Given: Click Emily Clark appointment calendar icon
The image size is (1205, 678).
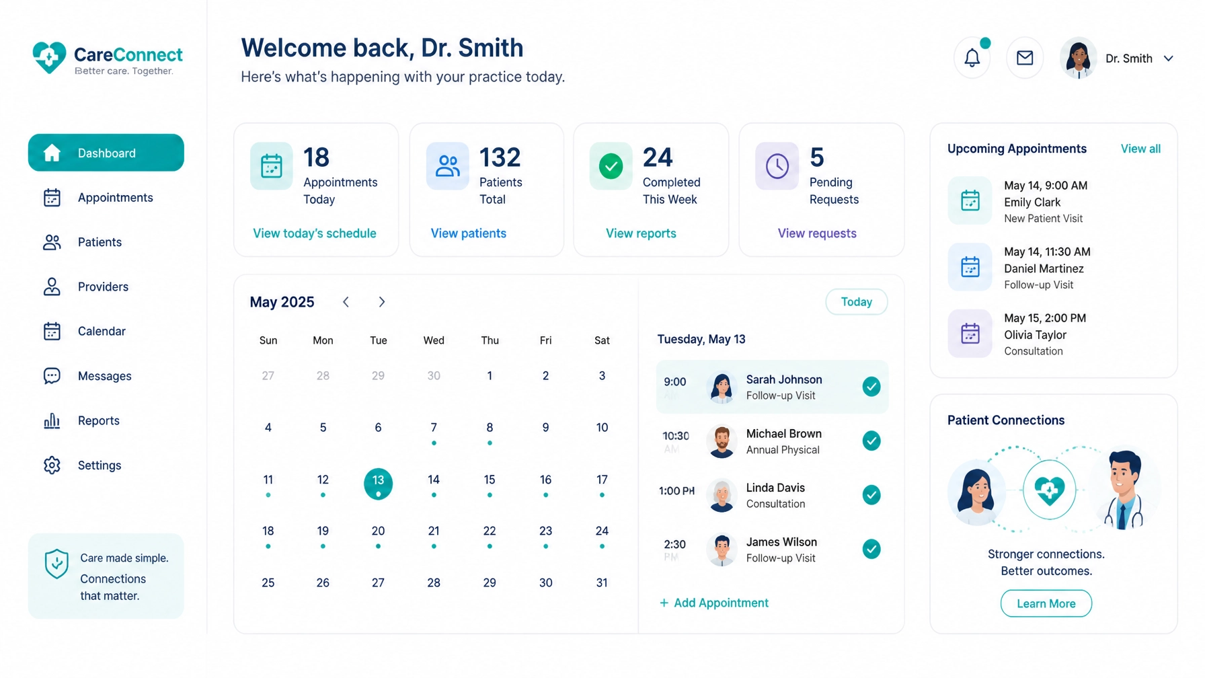Looking at the screenshot, I should (x=970, y=200).
